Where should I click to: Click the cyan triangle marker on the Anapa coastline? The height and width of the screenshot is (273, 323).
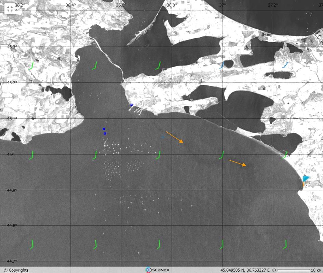tap(305, 179)
